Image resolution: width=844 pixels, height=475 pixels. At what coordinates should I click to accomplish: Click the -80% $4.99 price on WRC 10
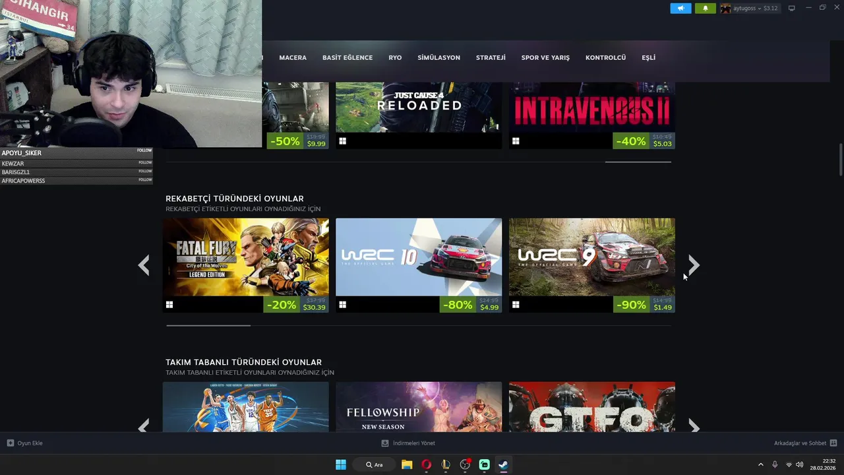click(471, 305)
